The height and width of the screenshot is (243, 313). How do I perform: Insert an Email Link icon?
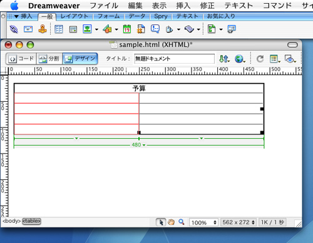click(x=28, y=29)
